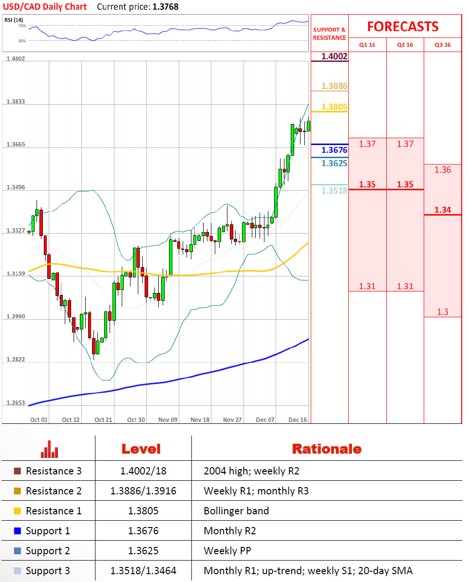
Task: Select the Q1 16 column header
Action: (367, 45)
